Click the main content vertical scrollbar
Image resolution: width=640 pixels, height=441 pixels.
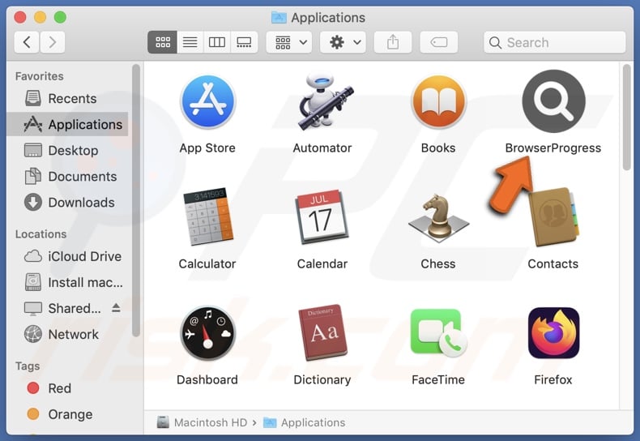point(626,118)
